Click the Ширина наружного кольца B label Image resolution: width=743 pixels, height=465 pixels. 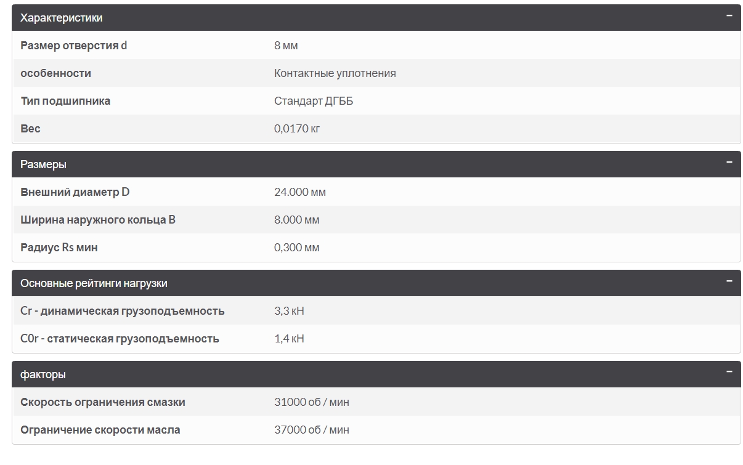(98, 220)
